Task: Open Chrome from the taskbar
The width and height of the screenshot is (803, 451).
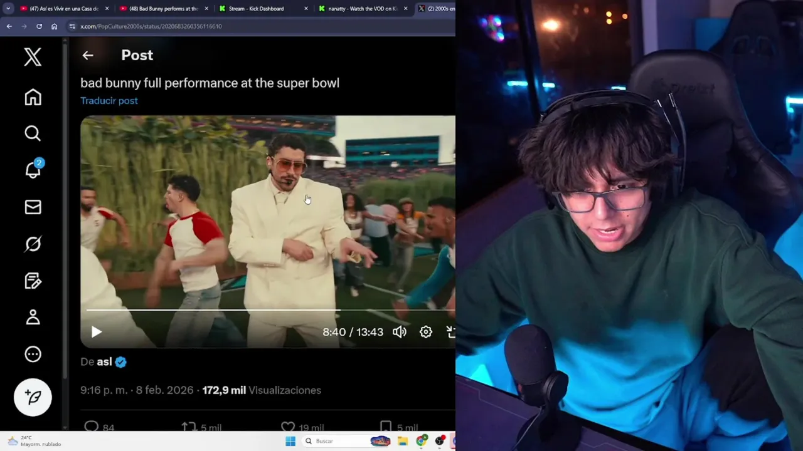Action: click(x=422, y=441)
